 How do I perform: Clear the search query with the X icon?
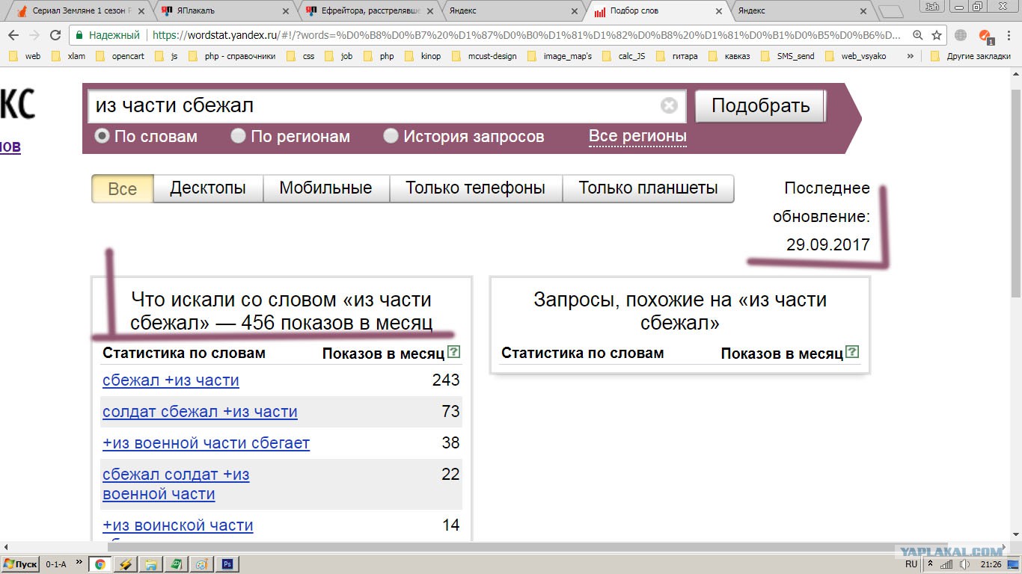[x=669, y=105]
